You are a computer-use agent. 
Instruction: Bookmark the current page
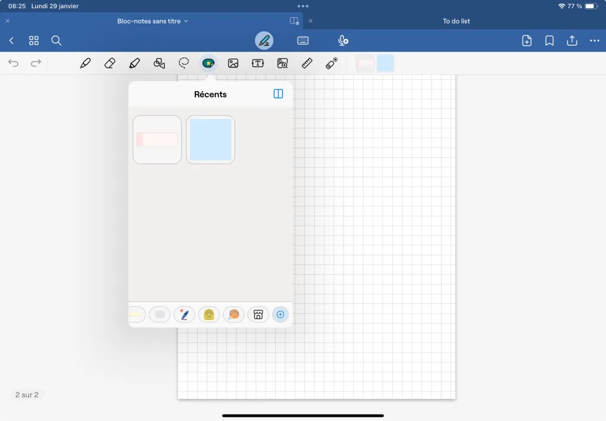coord(549,41)
